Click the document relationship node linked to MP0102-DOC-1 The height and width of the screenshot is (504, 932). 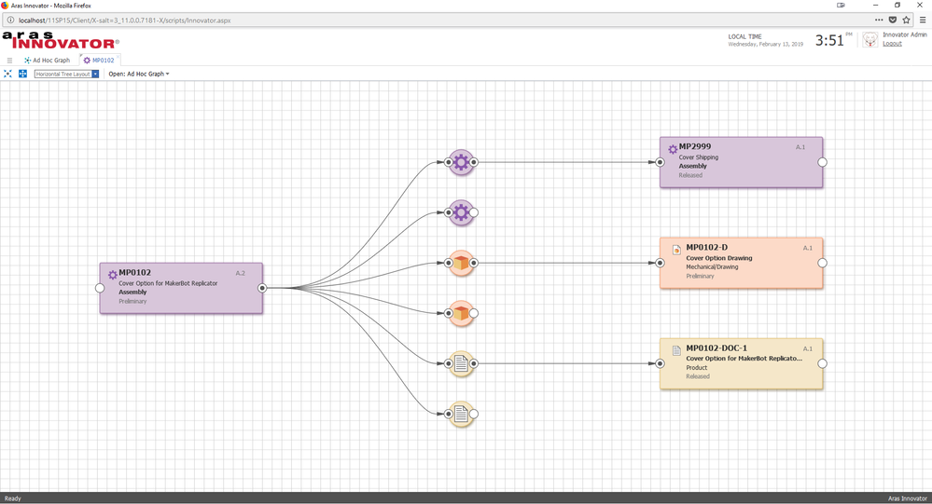pyautogui.click(x=461, y=363)
